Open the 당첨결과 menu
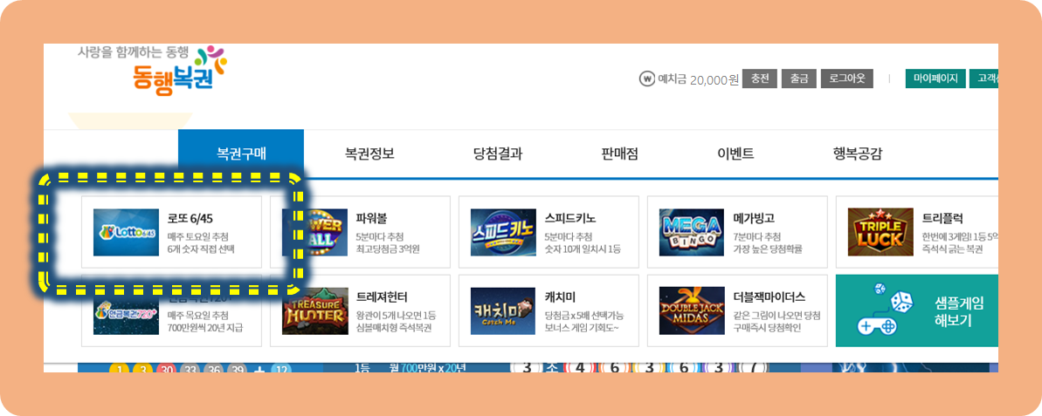This screenshot has height=416, width=1042. click(x=498, y=153)
